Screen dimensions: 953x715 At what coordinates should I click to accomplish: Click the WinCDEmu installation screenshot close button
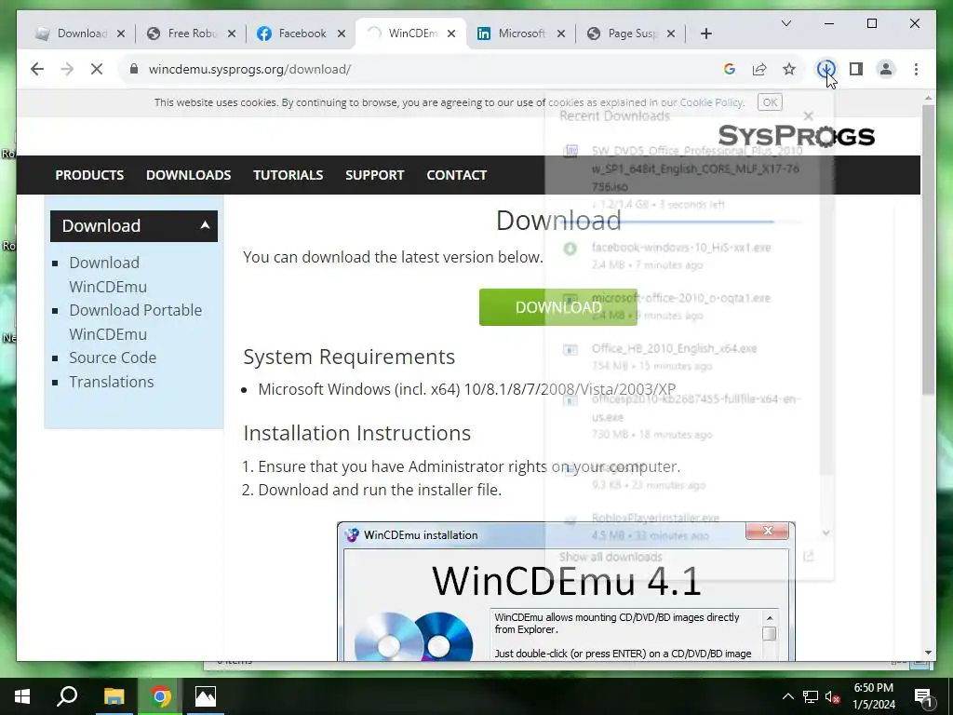pyautogui.click(x=767, y=531)
